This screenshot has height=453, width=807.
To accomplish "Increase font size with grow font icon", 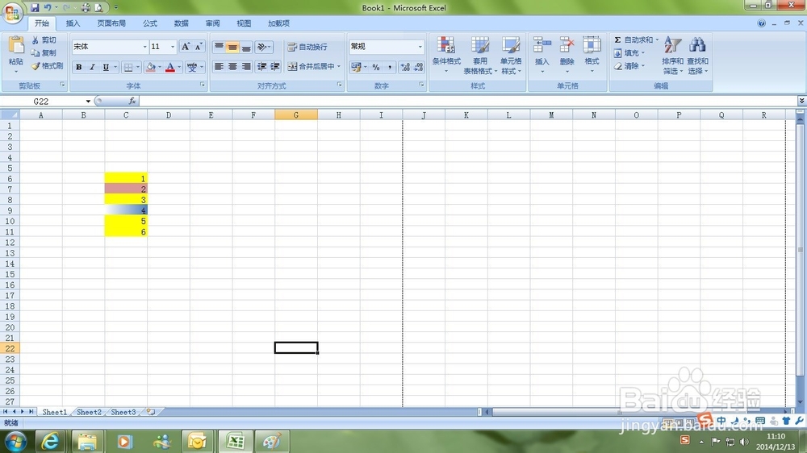I will (186, 47).
